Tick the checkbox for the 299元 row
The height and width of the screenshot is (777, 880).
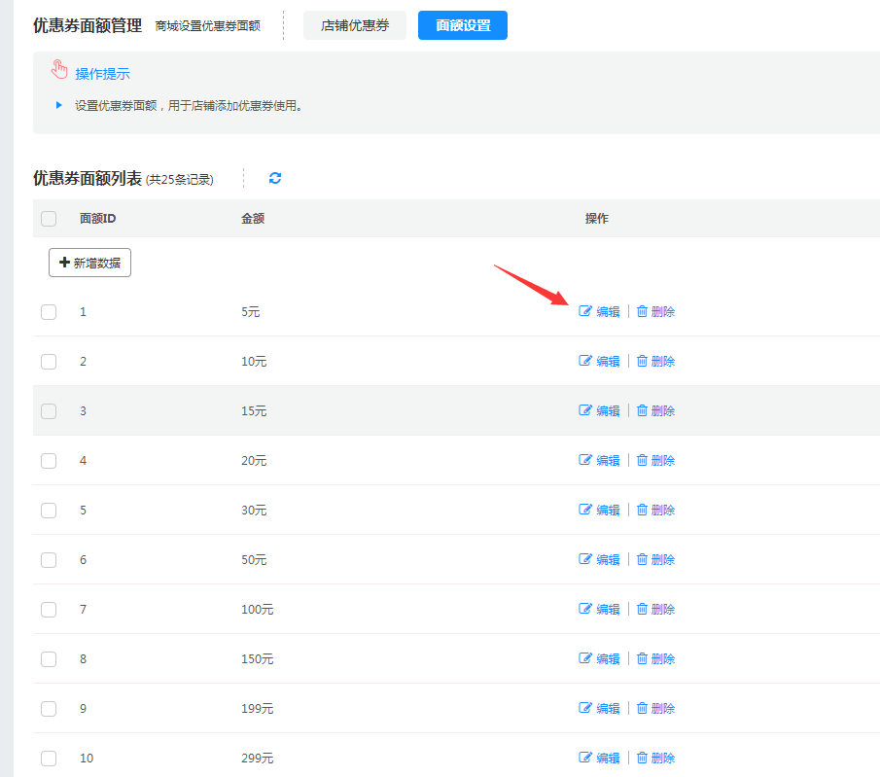pos(49,759)
